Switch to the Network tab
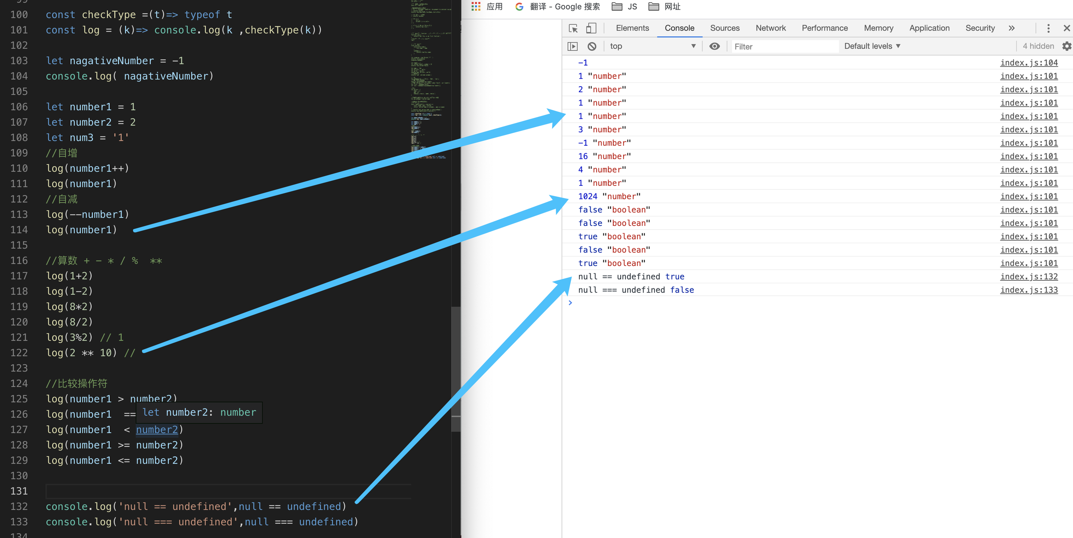Image resolution: width=1073 pixels, height=538 pixels. point(770,28)
